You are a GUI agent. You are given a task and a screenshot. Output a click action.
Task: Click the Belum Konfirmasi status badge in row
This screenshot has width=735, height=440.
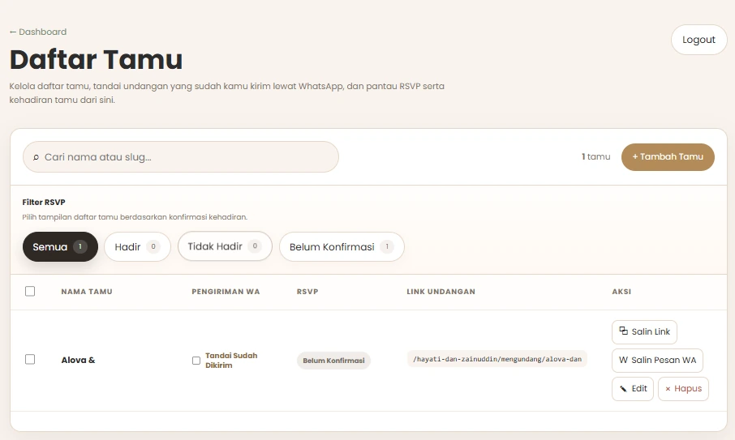pos(333,361)
